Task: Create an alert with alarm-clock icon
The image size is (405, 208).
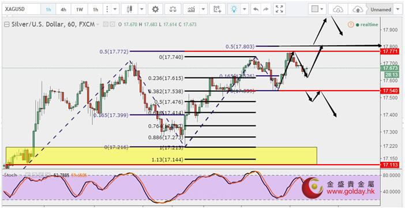Action: [x=217, y=10]
